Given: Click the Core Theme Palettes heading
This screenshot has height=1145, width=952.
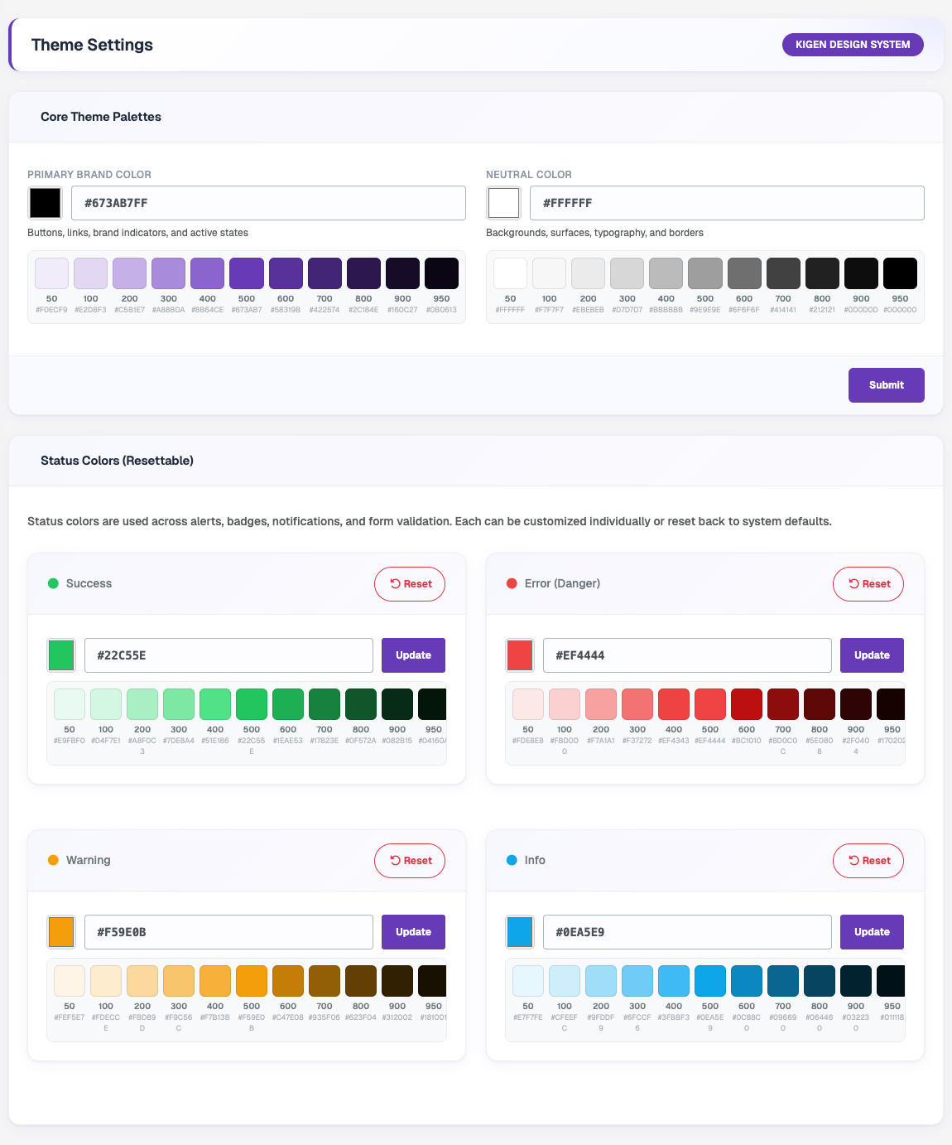Looking at the screenshot, I should pos(101,117).
